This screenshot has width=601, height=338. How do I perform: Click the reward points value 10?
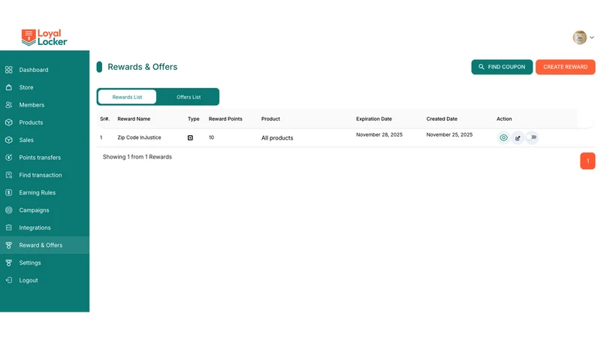click(211, 137)
